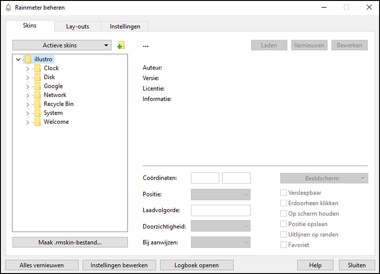Click the Google folder icon
380x274 pixels.
37,86
